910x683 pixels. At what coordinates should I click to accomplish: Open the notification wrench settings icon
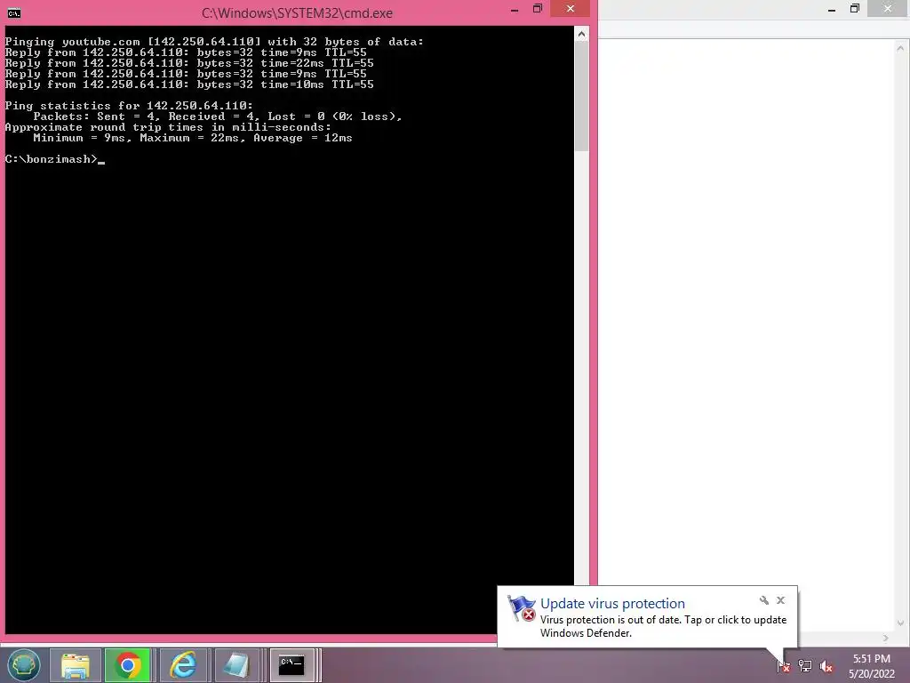[x=763, y=600]
